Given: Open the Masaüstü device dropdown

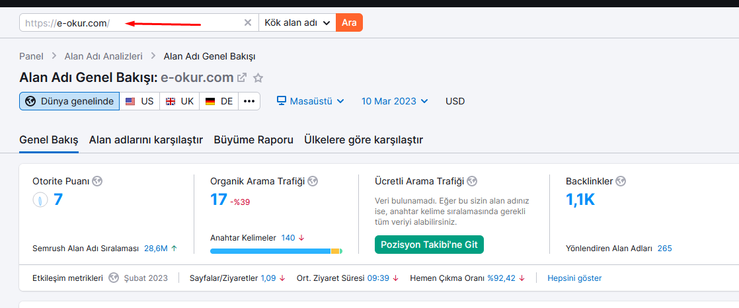Looking at the screenshot, I should pos(310,101).
